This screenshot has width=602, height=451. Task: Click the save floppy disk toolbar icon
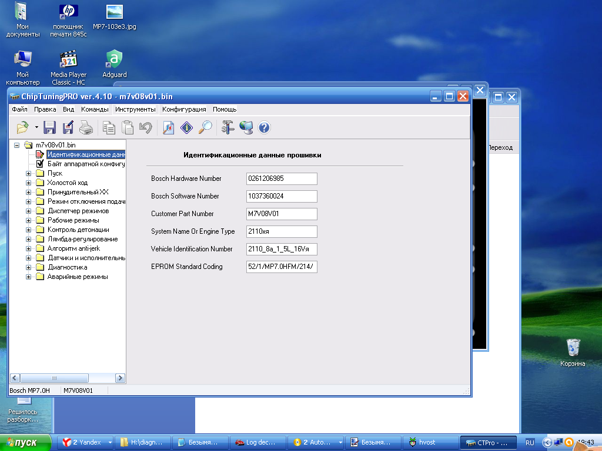[50, 127]
